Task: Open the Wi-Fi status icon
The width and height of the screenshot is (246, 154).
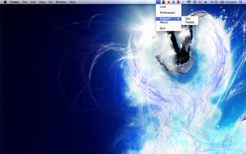Action: (x=189, y=2)
